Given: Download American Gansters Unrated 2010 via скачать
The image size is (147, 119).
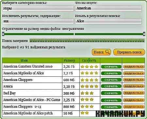Looking at the screenshot, I should (x=111, y=67).
